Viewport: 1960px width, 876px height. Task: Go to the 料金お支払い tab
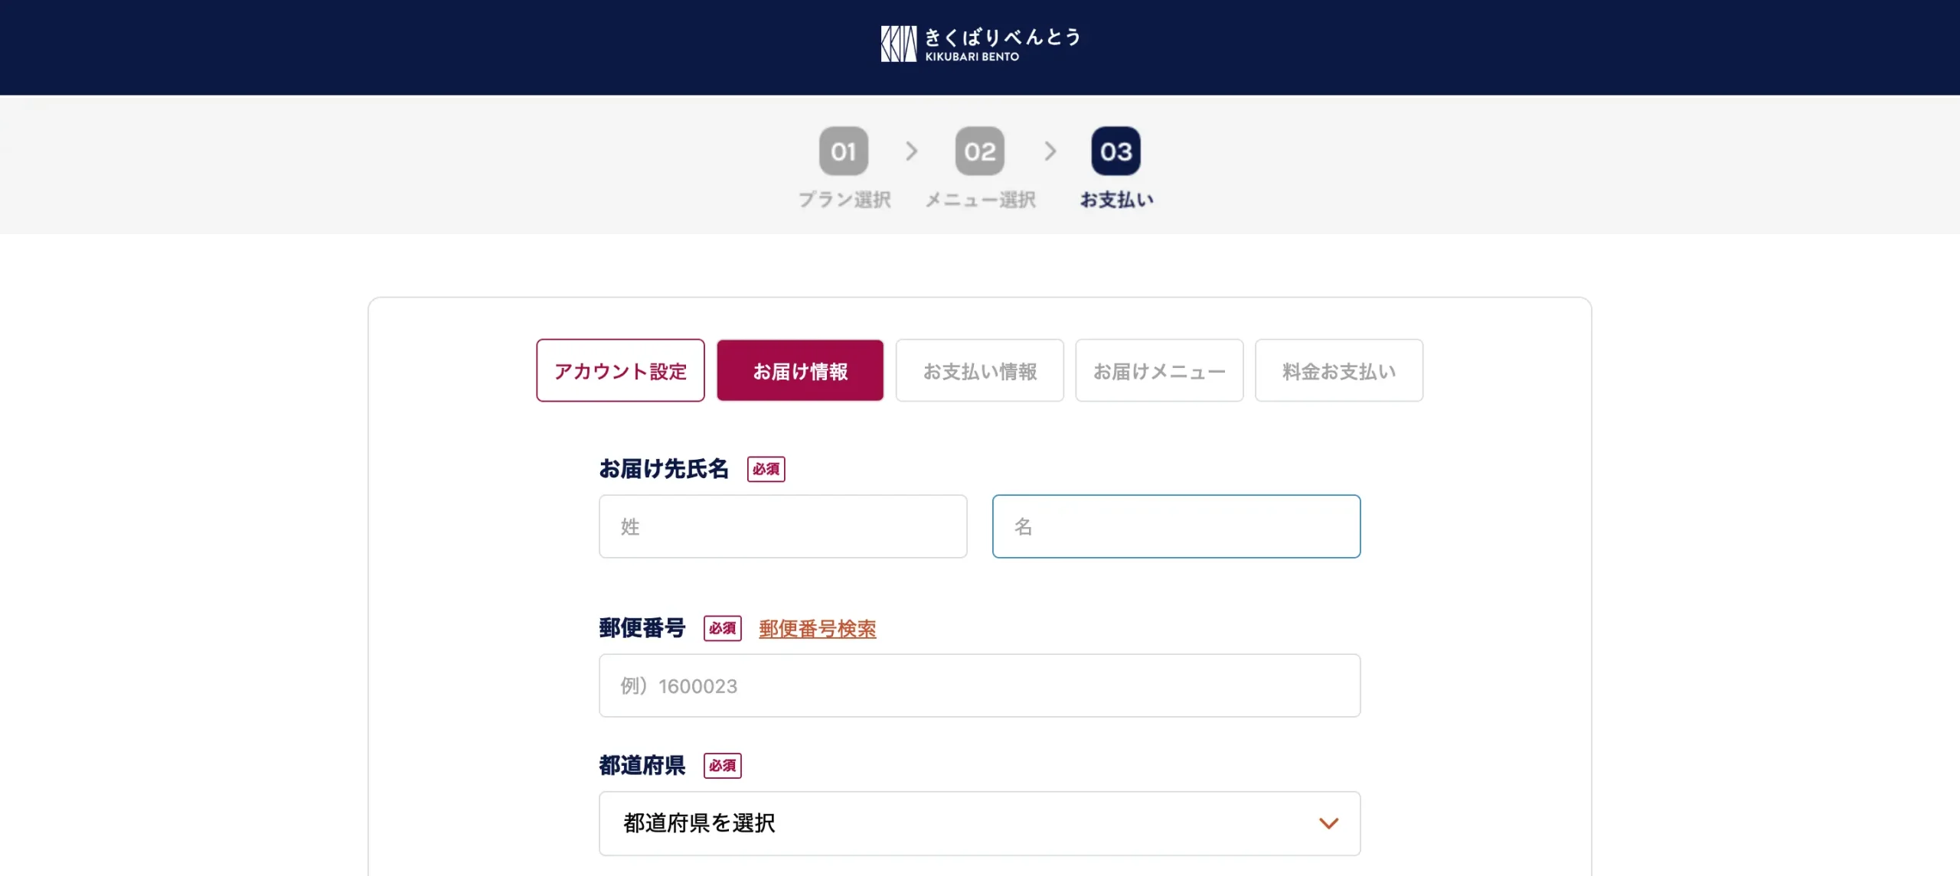point(1339,370)
